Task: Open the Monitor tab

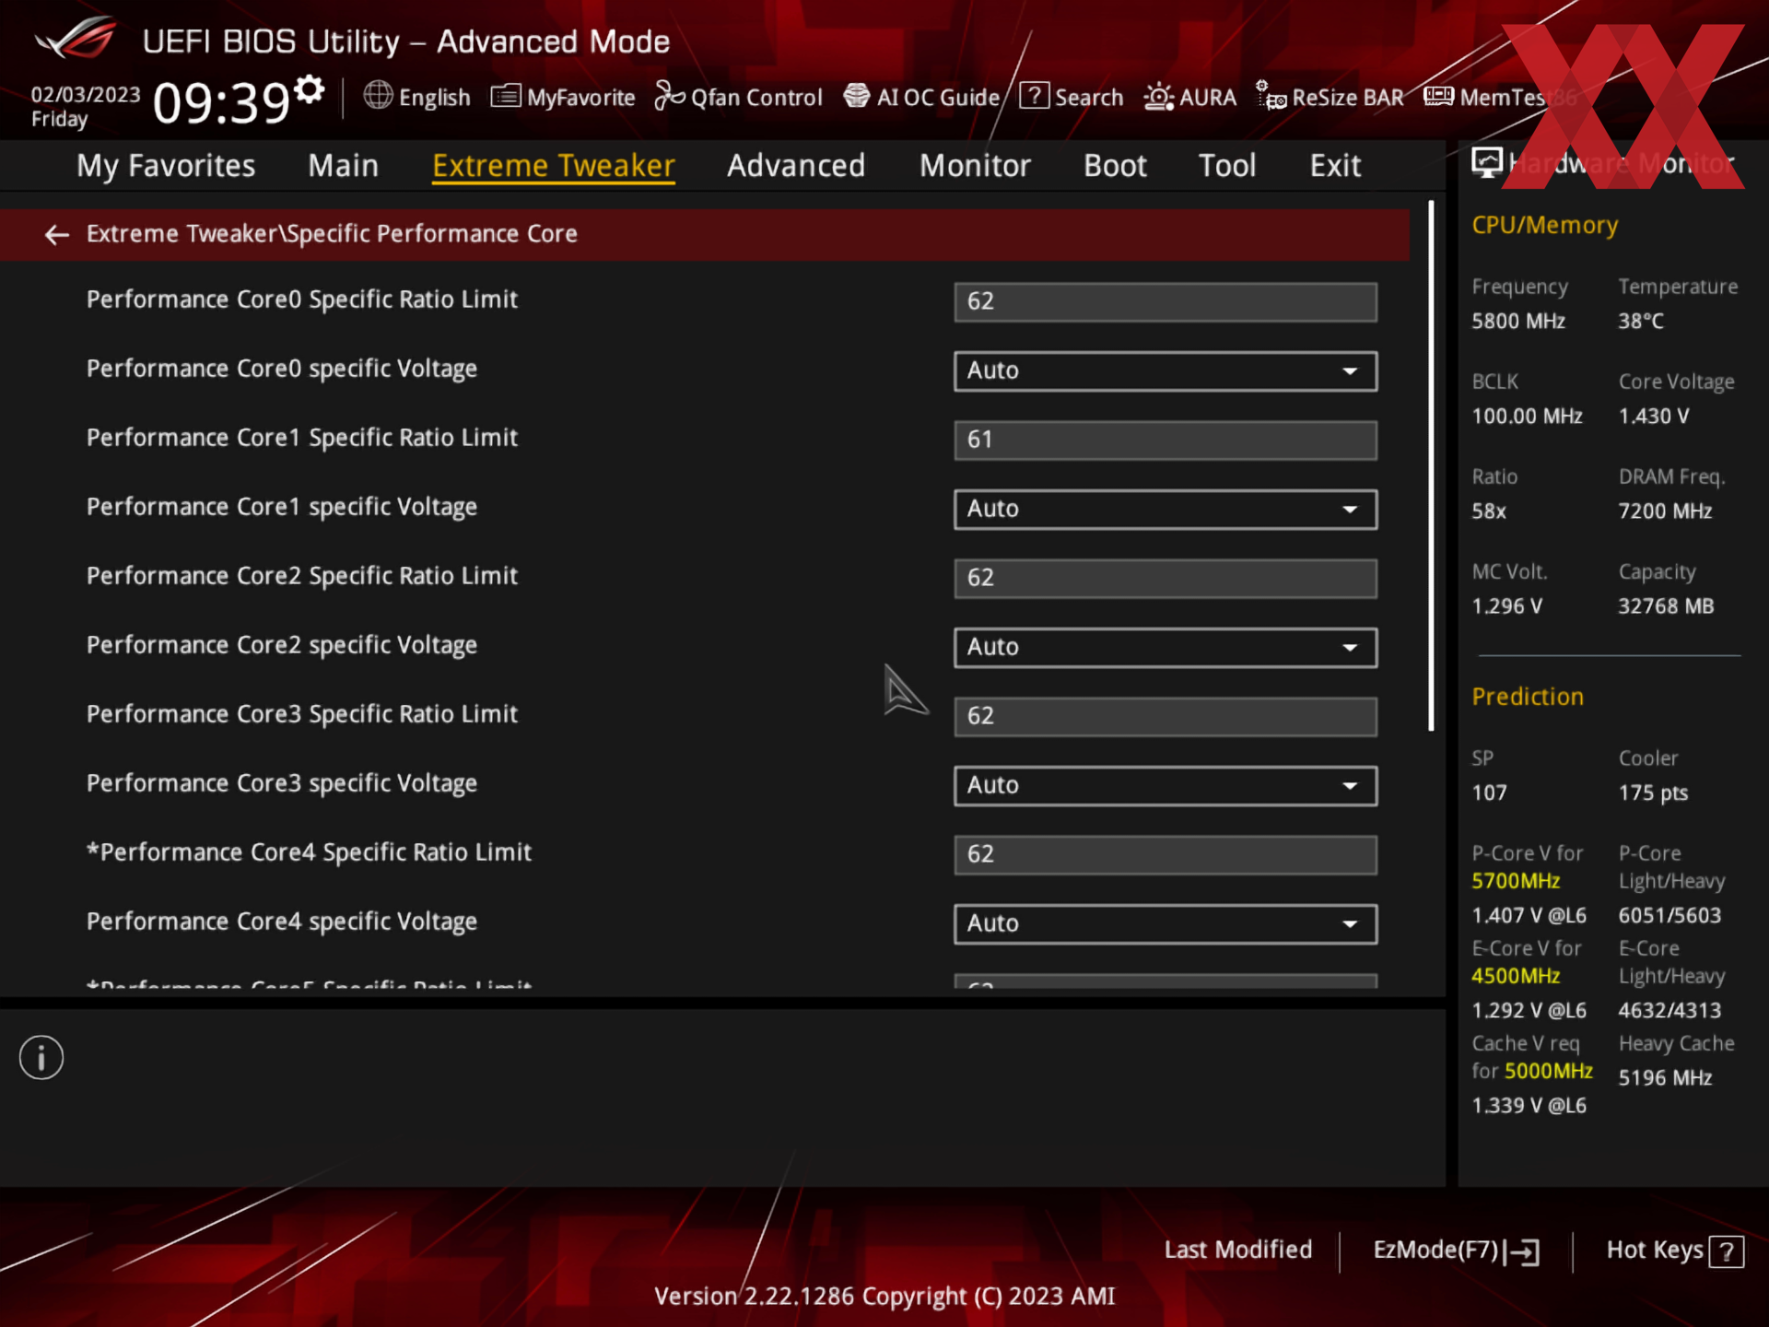Action: (x=975, y=166)
